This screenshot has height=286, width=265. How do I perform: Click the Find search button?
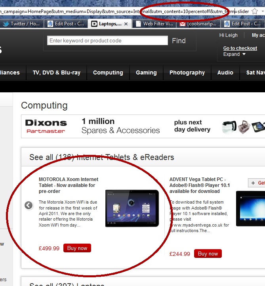pos(179,41)
